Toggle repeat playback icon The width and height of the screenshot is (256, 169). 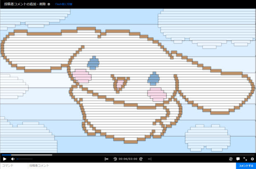pos(231,159)
